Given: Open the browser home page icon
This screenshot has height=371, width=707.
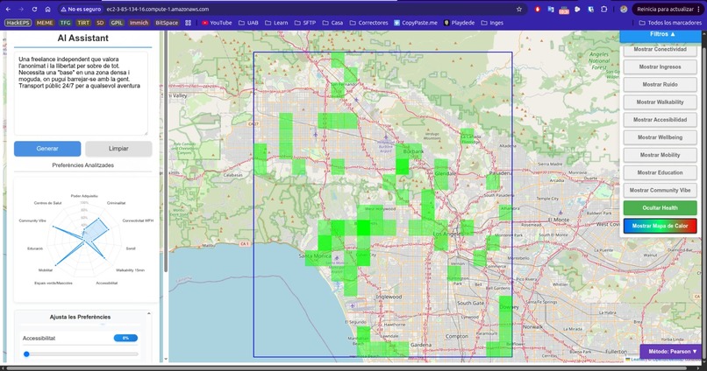Looking at the screenshot, I should [x=47, y=9].
